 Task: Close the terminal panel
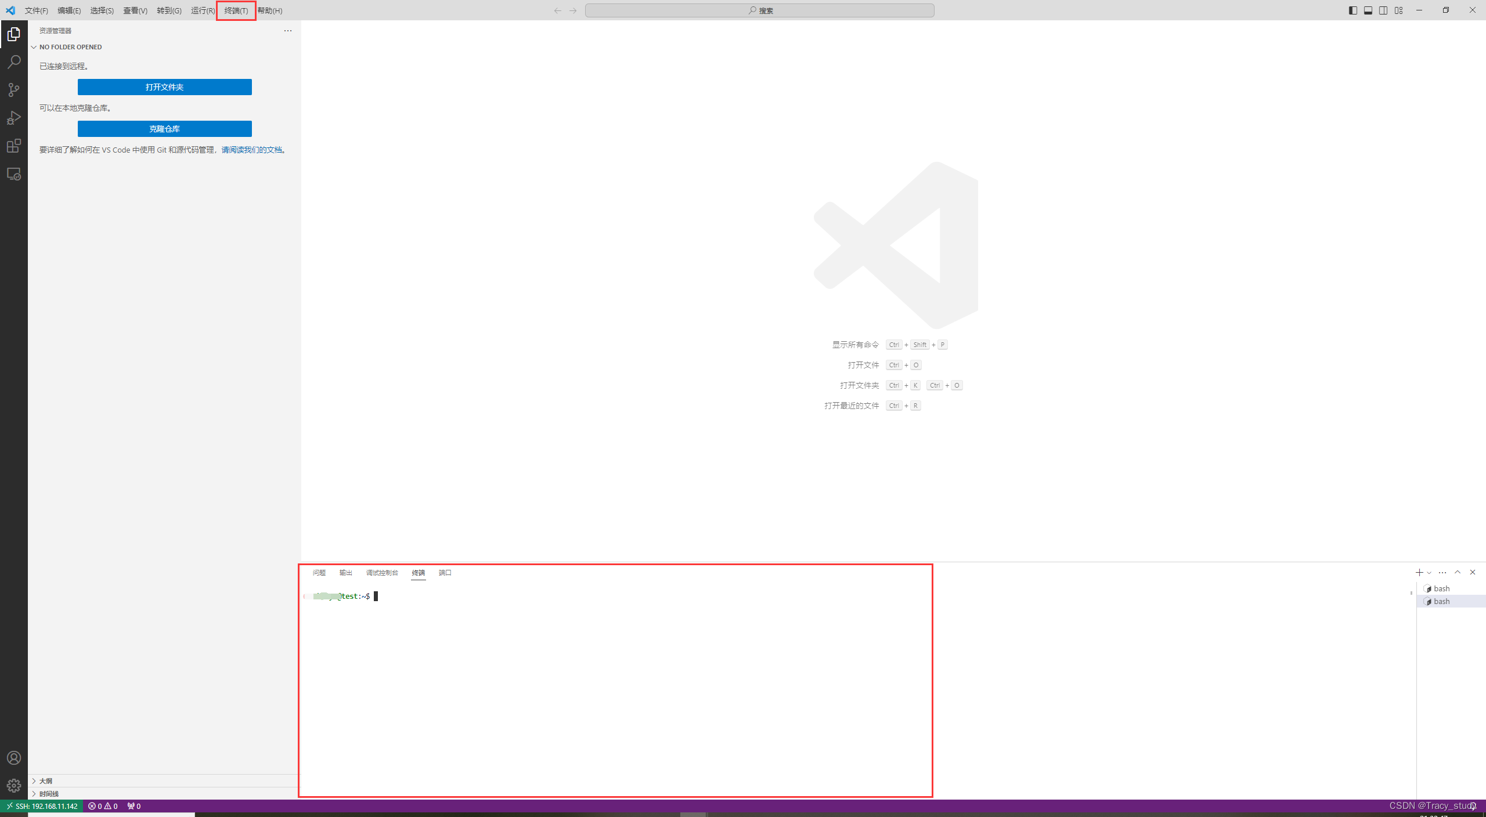point(1473,572)
